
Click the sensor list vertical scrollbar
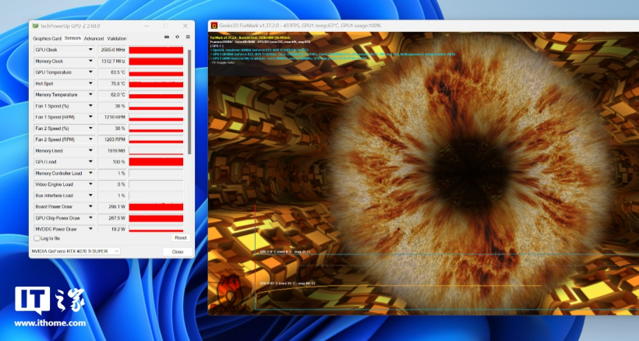point(188,101)
